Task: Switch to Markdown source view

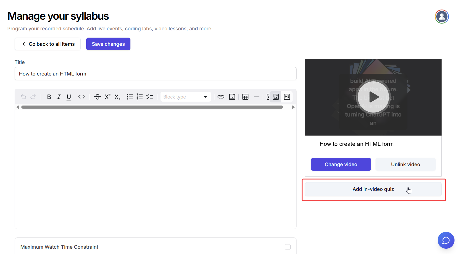Action: [287, 97]
